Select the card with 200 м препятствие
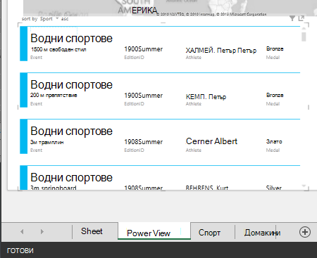This screenshot has width=317, height=258. click(x=160, y=90)
